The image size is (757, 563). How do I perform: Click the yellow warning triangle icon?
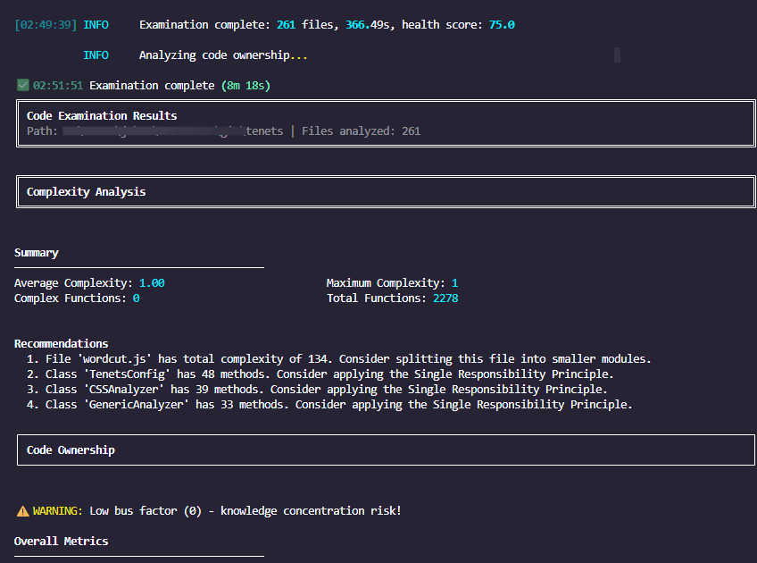click(21, 510)
